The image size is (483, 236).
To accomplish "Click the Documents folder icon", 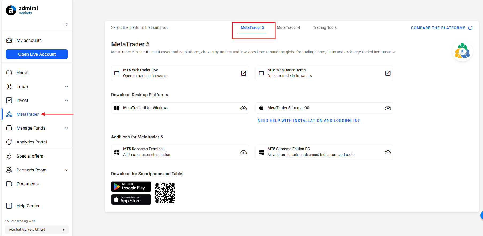I will tap(9, 184).
